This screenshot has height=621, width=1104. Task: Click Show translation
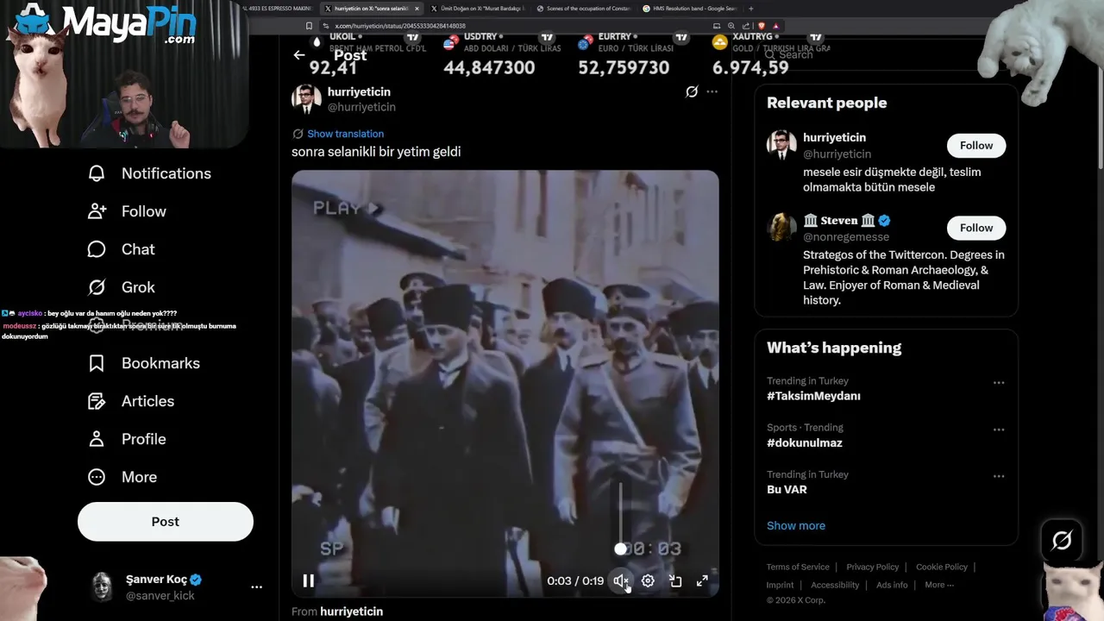[x=345, y=134]
